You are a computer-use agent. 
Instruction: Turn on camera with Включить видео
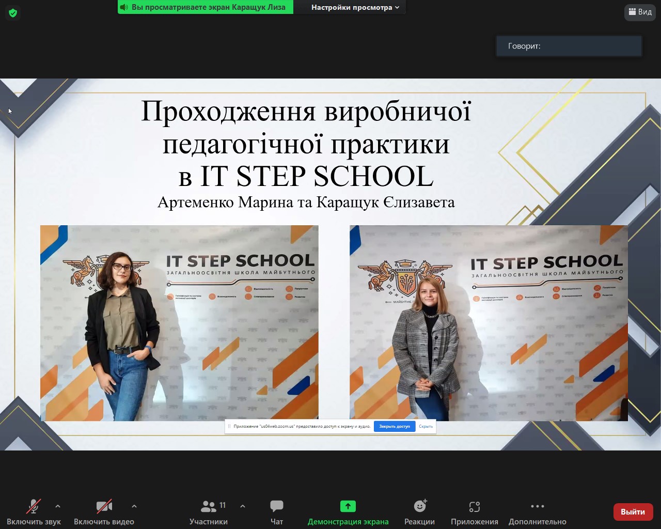pyautogui.click(x=104, y=512)
